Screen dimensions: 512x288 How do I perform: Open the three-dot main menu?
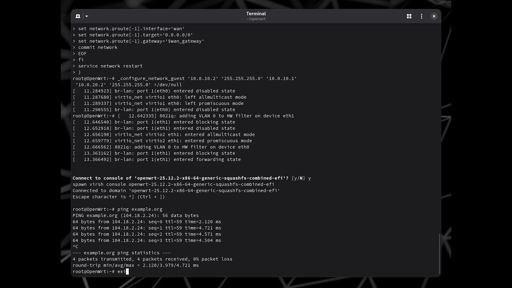[x=421, y=16]
